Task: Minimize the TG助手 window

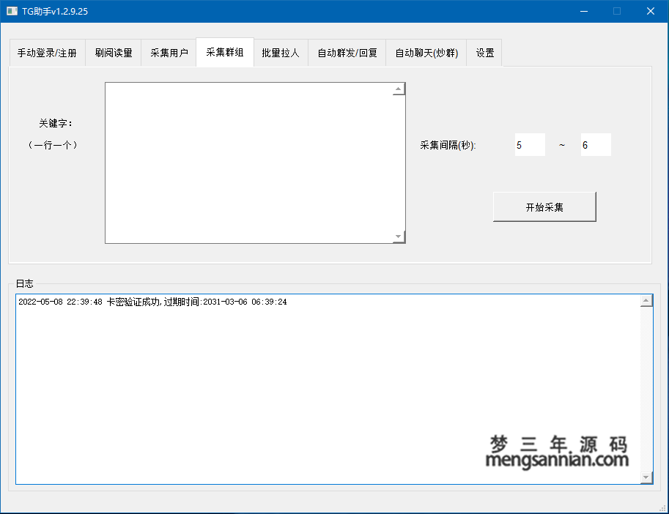Action: (x=584, y=11)
